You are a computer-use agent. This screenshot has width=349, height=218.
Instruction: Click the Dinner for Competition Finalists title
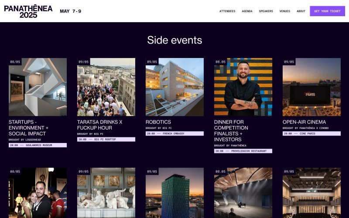(231, 131)
